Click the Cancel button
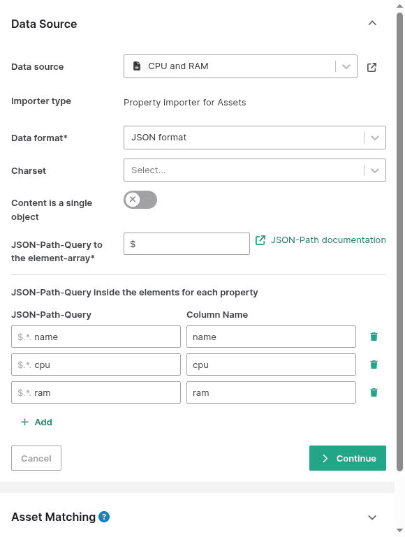The width and height of the screenshot is (405, 537). point(36,458)
